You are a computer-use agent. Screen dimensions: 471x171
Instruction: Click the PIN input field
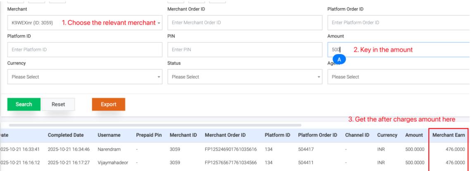(x=245, y=50)
